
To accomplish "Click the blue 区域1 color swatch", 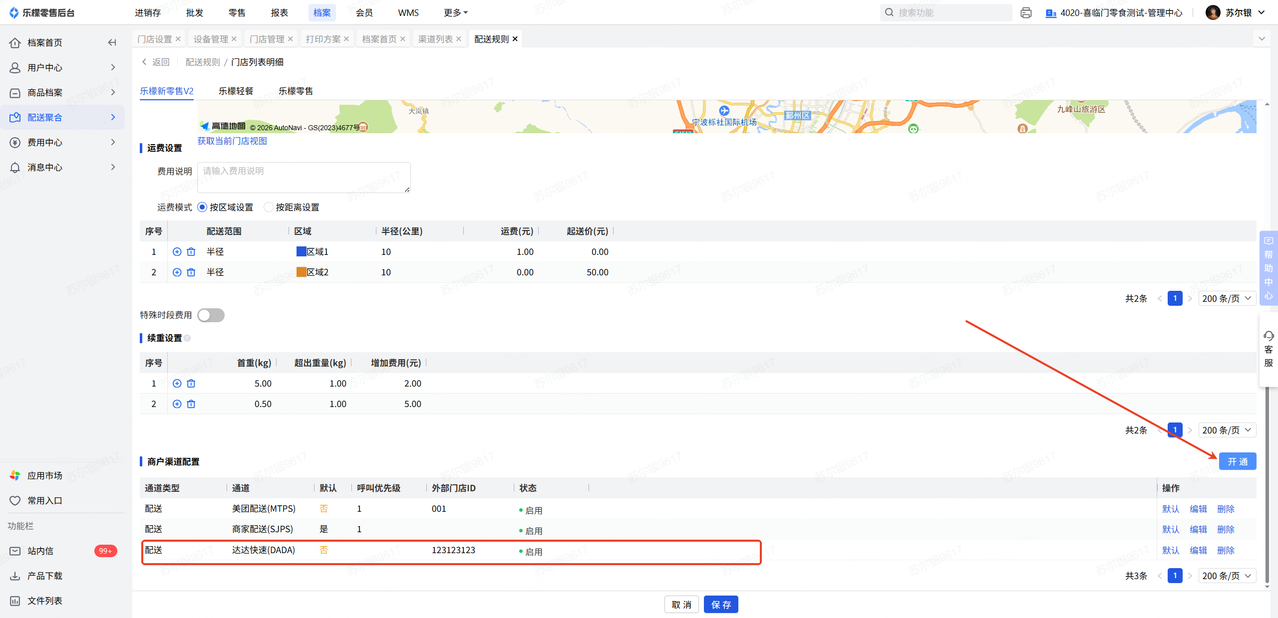I will coord(301,252).
